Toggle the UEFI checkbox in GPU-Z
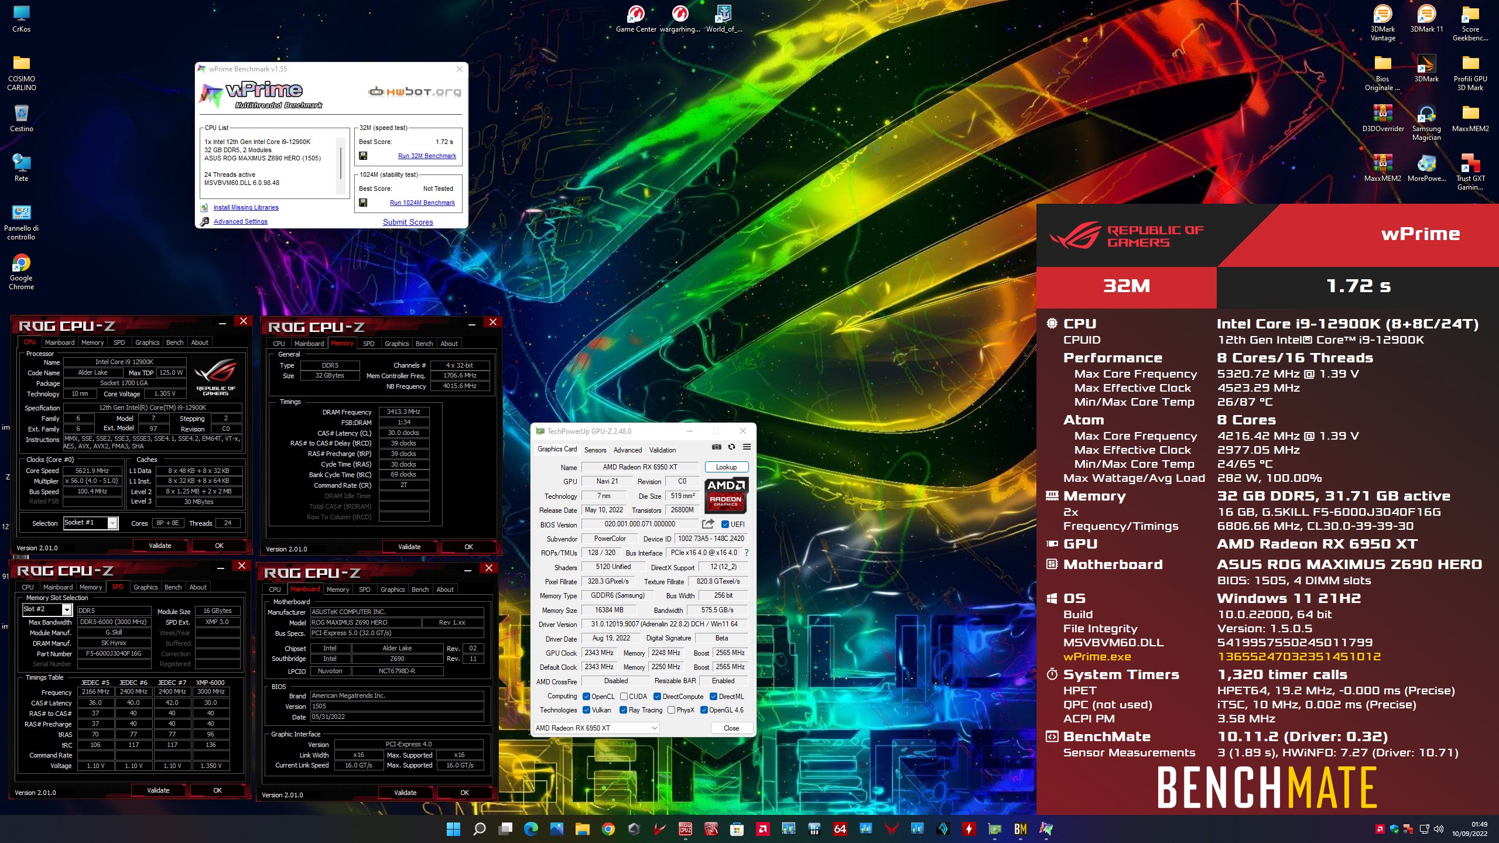 click(725, 524)
